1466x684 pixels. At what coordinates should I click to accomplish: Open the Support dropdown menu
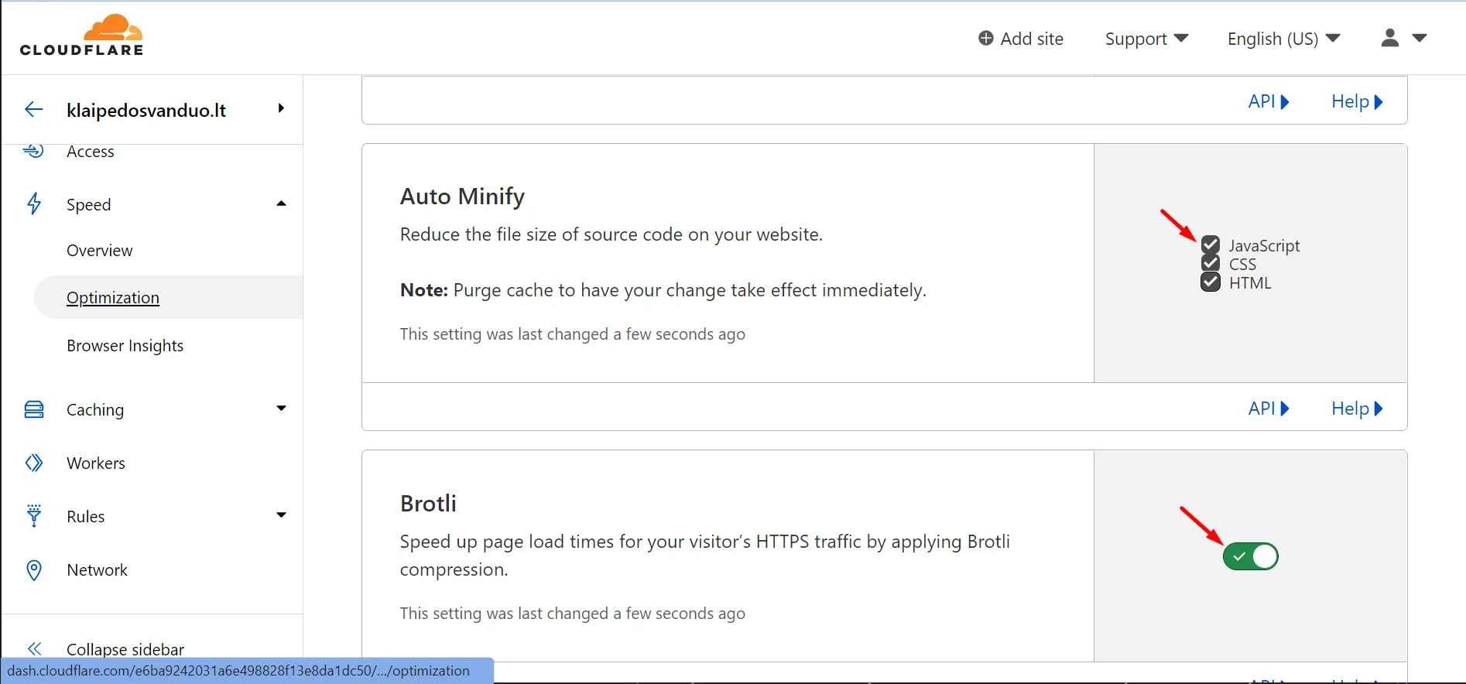click(x=1146, y=39)
